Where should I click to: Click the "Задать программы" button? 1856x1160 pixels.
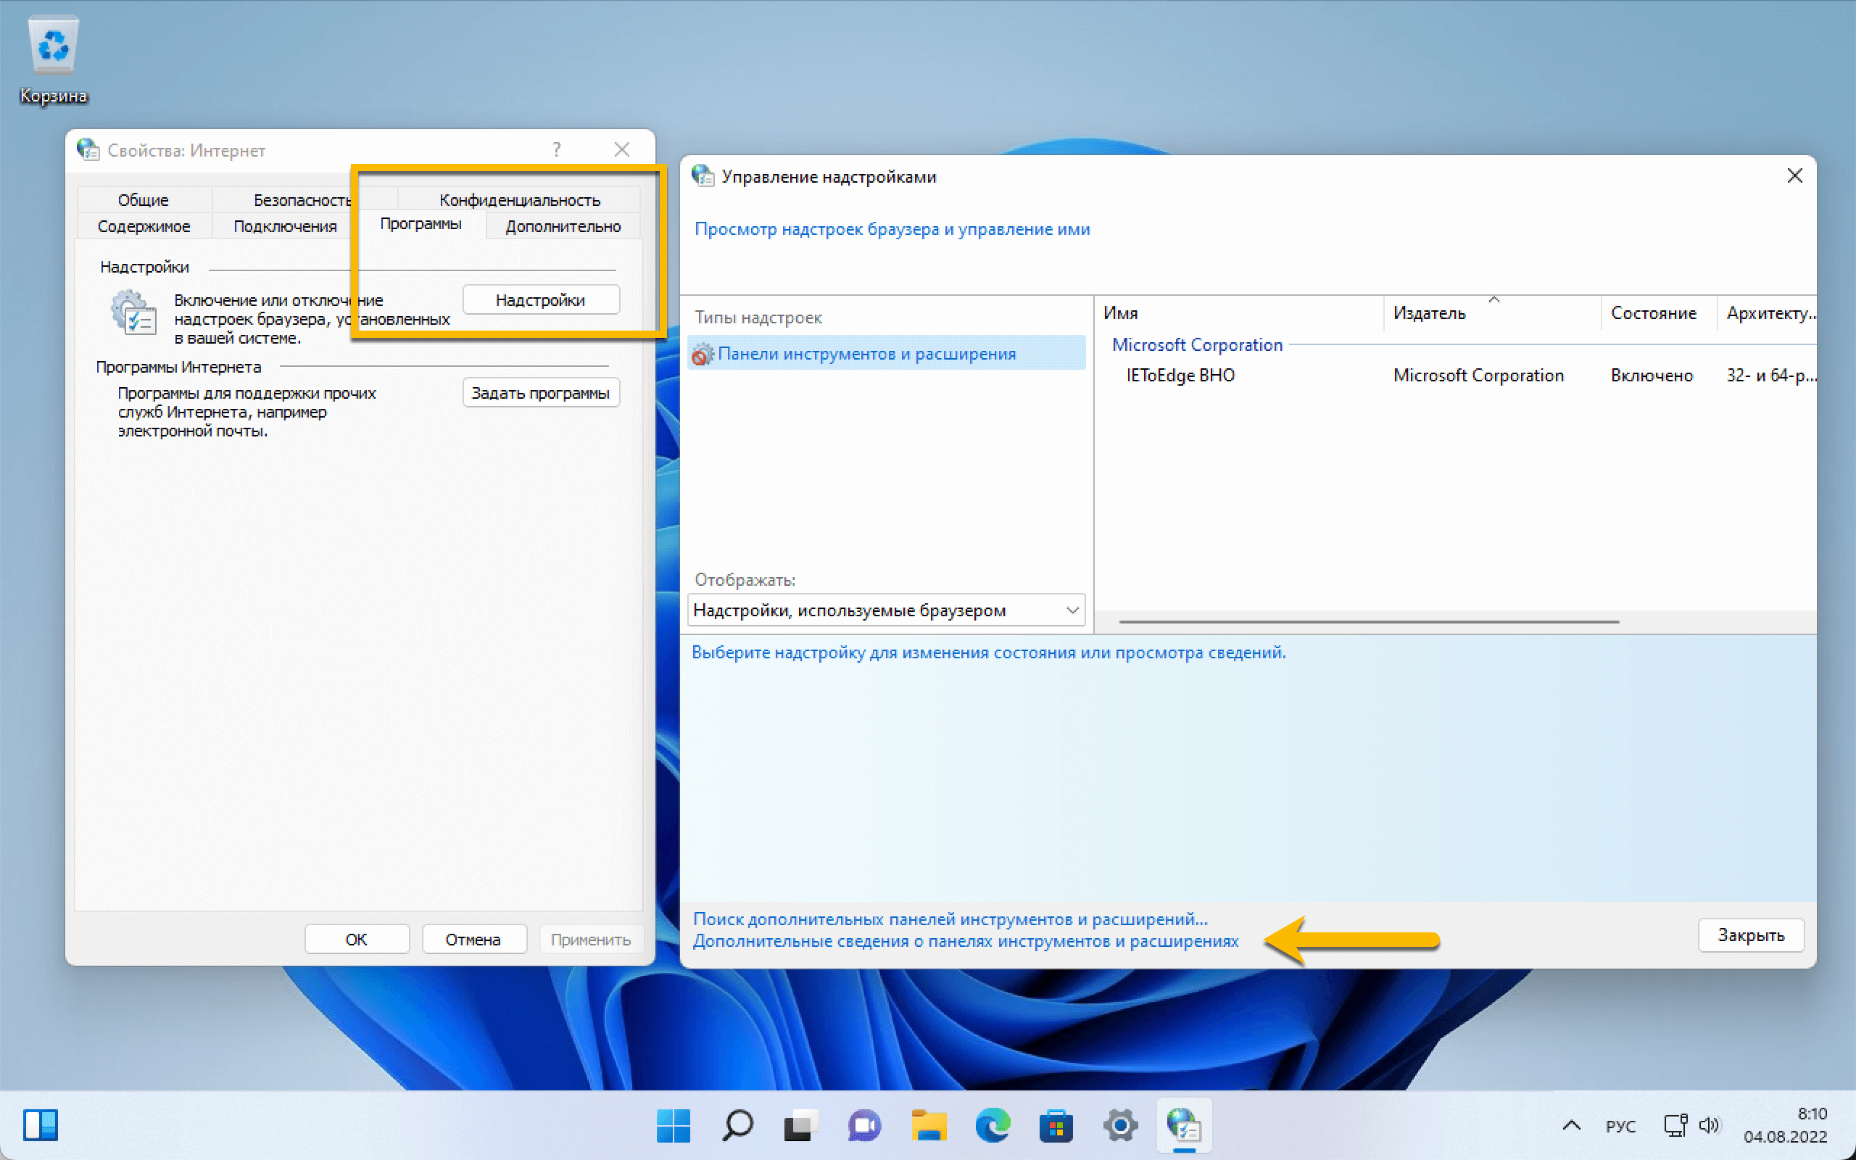tap(540, 393)
